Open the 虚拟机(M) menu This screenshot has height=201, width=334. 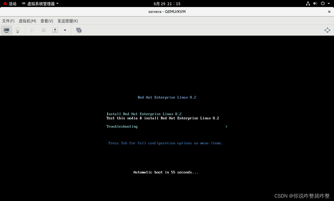click(x=27, y=21)
